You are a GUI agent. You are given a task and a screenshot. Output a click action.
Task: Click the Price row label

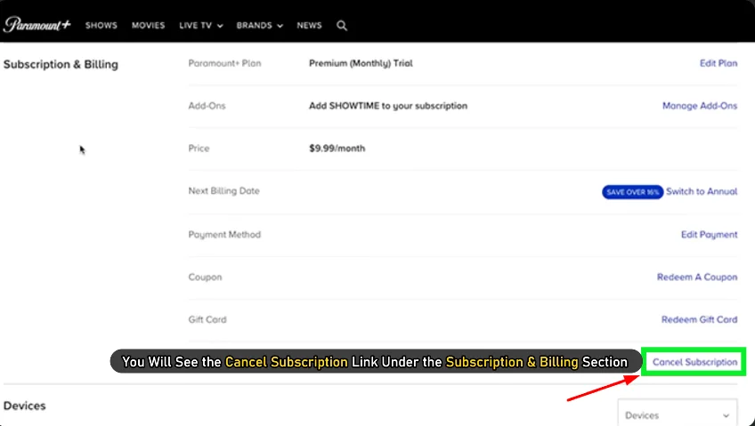[x=199, y=149]
